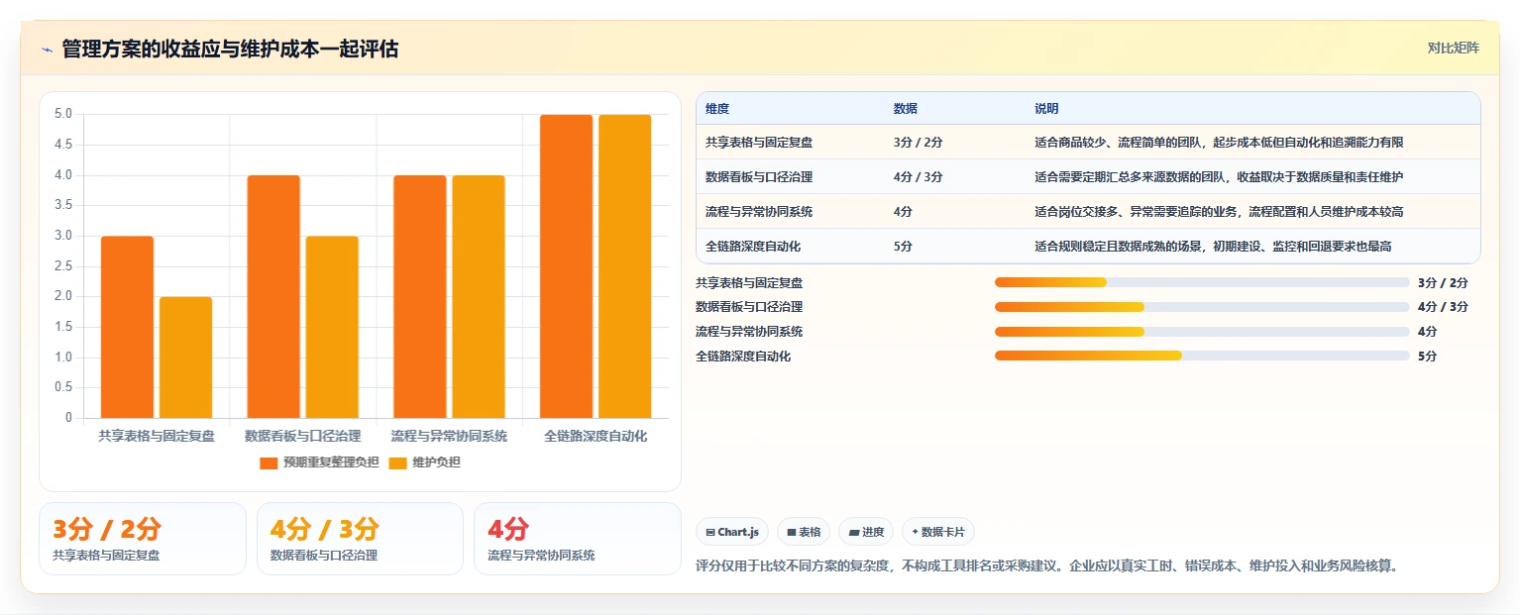Click the description starting 适合岗位交接多
This screenshot has width=1520, height=615.
coord(1219,212)
